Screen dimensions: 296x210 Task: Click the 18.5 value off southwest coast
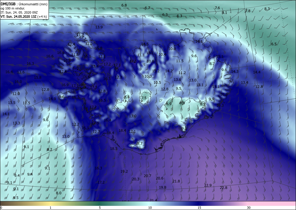(x=114, y=149)
